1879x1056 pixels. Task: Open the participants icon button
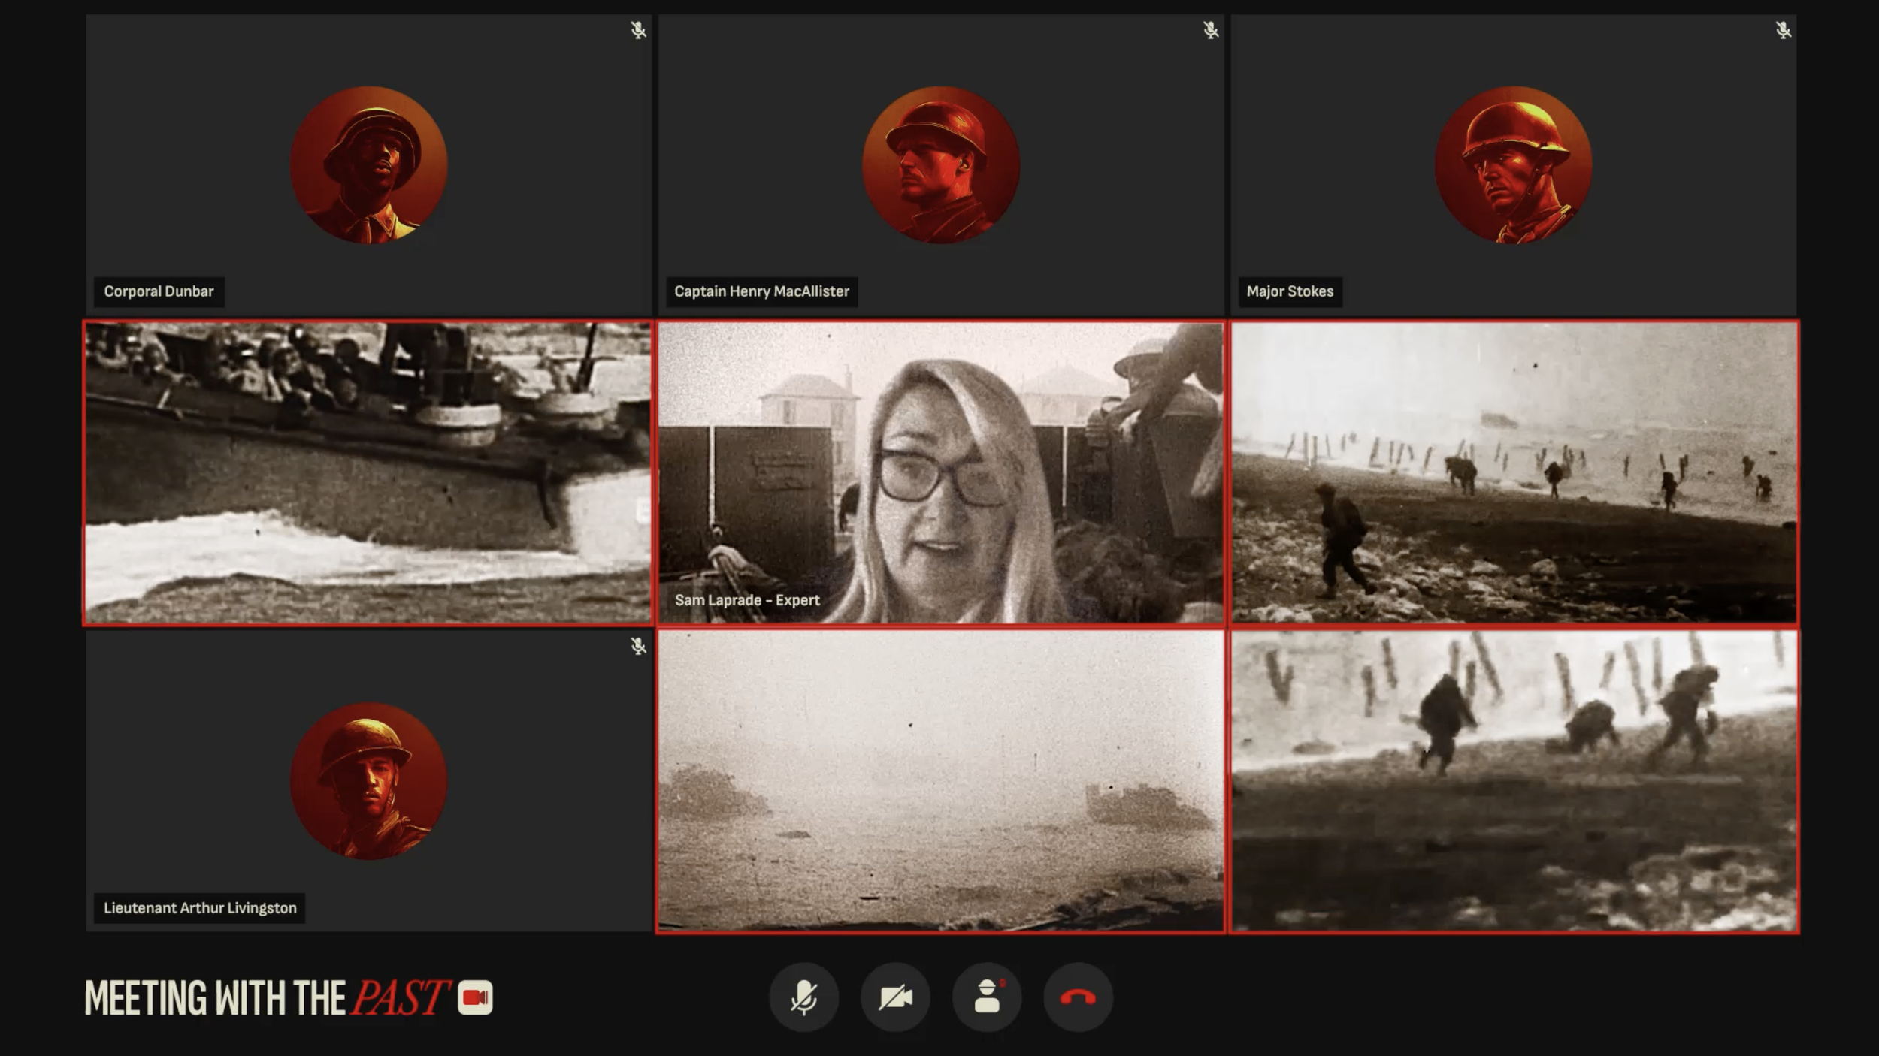[x=987, y=997]
